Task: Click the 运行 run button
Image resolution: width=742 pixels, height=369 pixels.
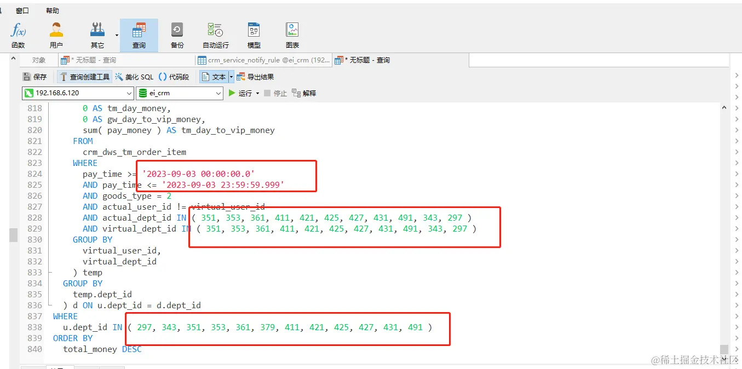Action: click(240, 93)
